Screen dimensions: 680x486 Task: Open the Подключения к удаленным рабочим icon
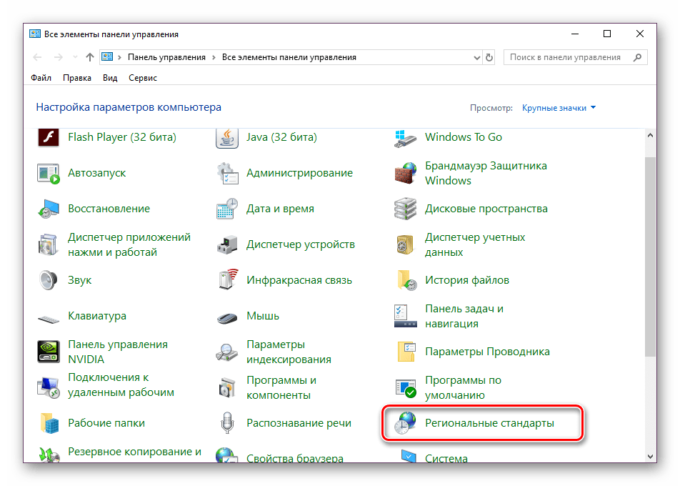[x=48, y=387]
